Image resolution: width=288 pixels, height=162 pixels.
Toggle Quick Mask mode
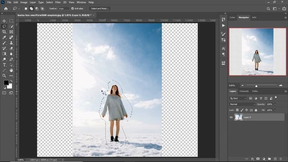pos(4,93)
